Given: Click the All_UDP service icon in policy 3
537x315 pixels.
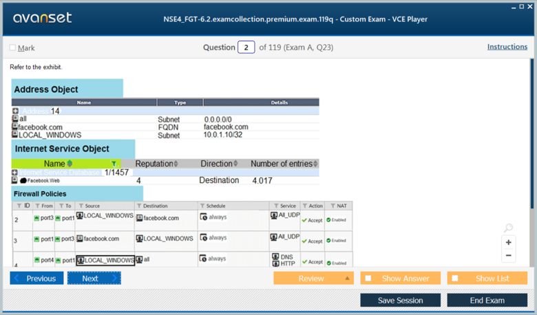Looking at the screenshot, I should click(274, 237).
